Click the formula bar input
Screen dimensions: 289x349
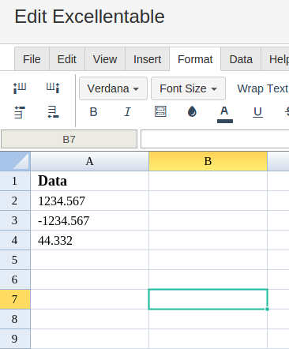click(x=215, y=139)
